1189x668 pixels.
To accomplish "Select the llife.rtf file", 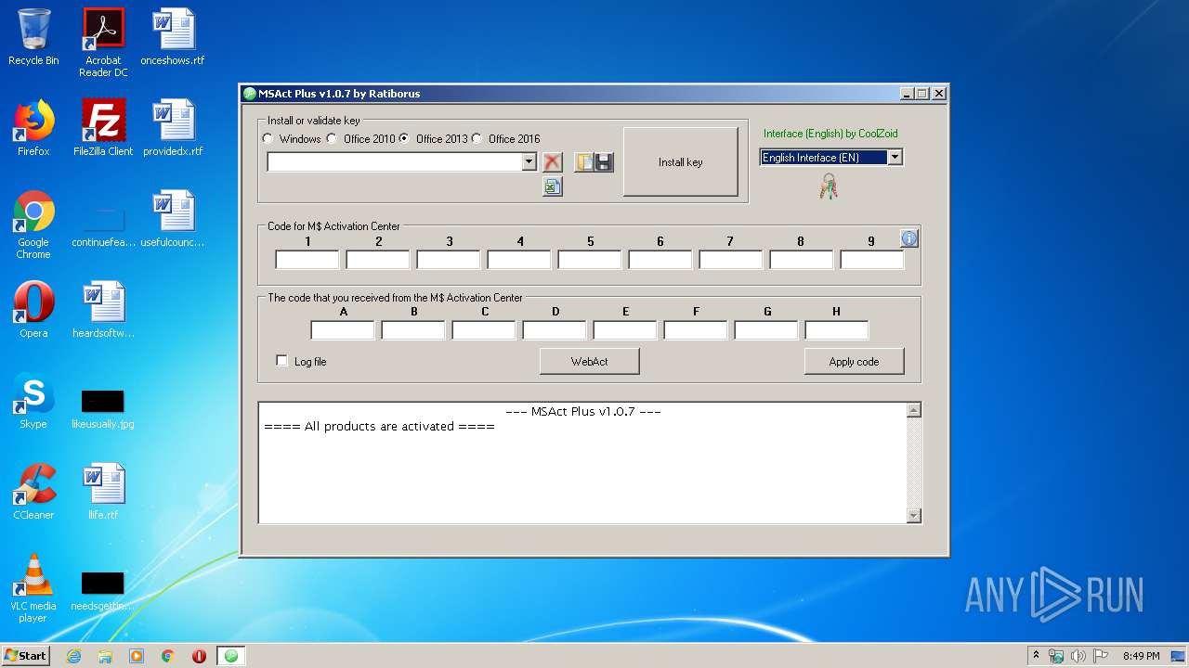I will point(103,492).
